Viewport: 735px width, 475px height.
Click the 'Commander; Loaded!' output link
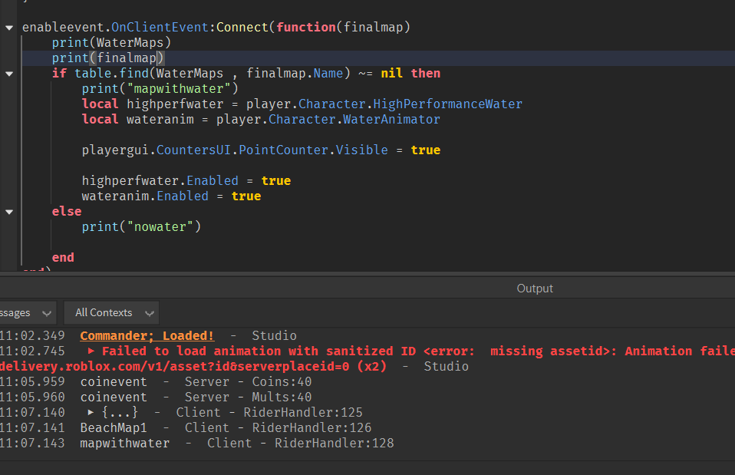click(x=147, y=336)
